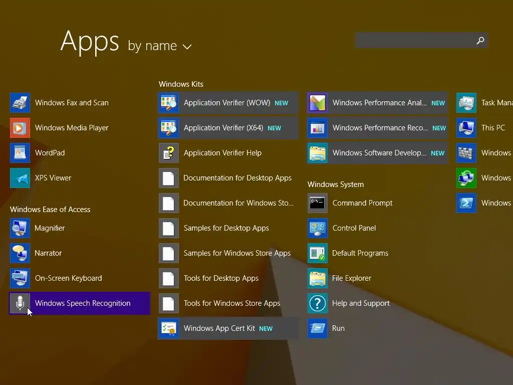The width and height of the screenshot is (513, 385).
Task: Open the Help and Support icon
Action: point(317,303)
